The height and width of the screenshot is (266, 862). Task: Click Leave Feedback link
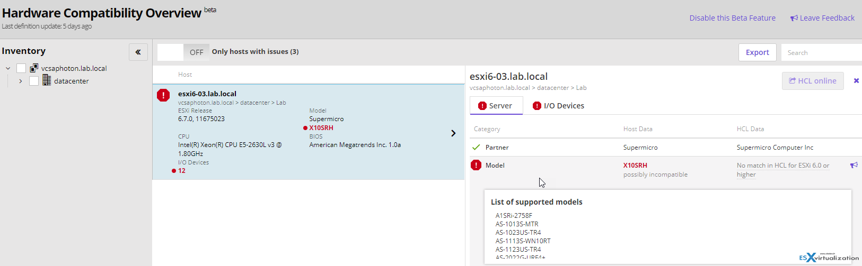[x=822, y=18]
